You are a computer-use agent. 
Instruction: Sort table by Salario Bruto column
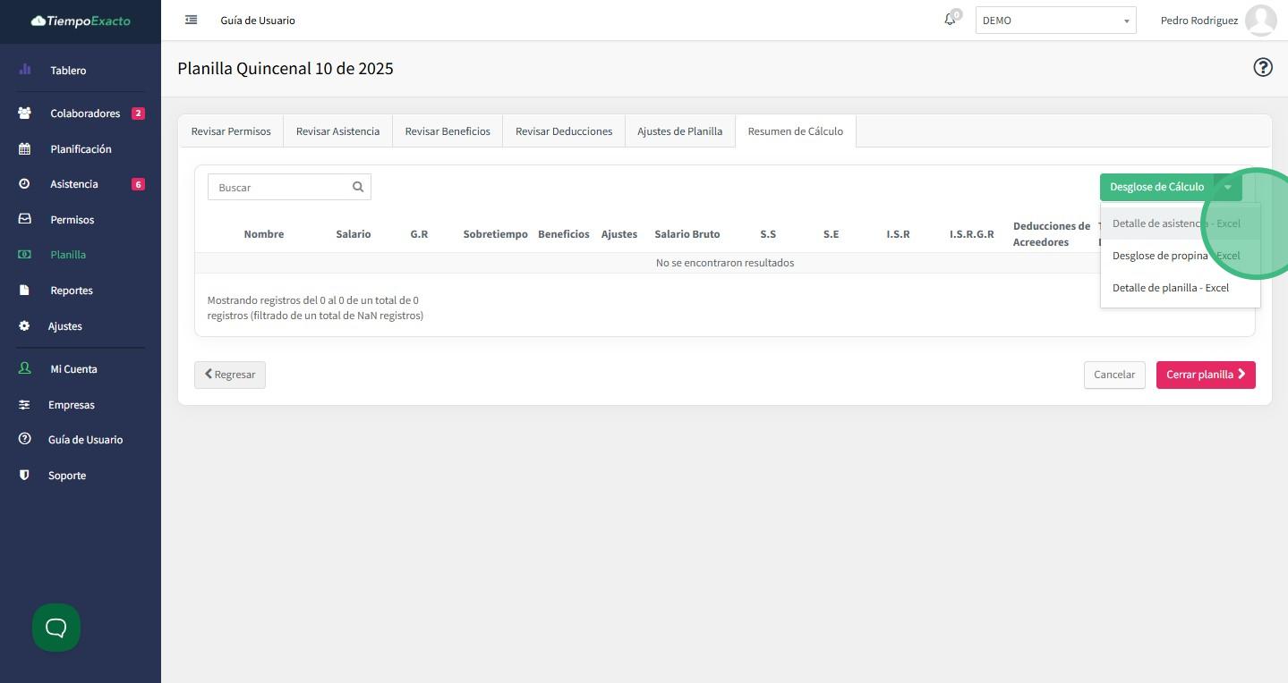click(x=687, y=234)
